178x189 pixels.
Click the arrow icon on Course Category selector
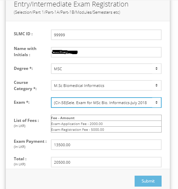(156, 85)
